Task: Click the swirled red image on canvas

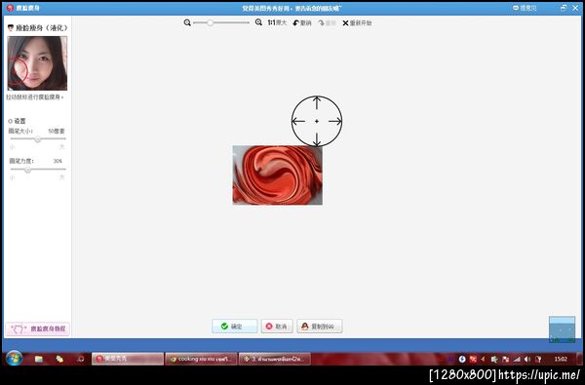Action: tap(277, 175)
